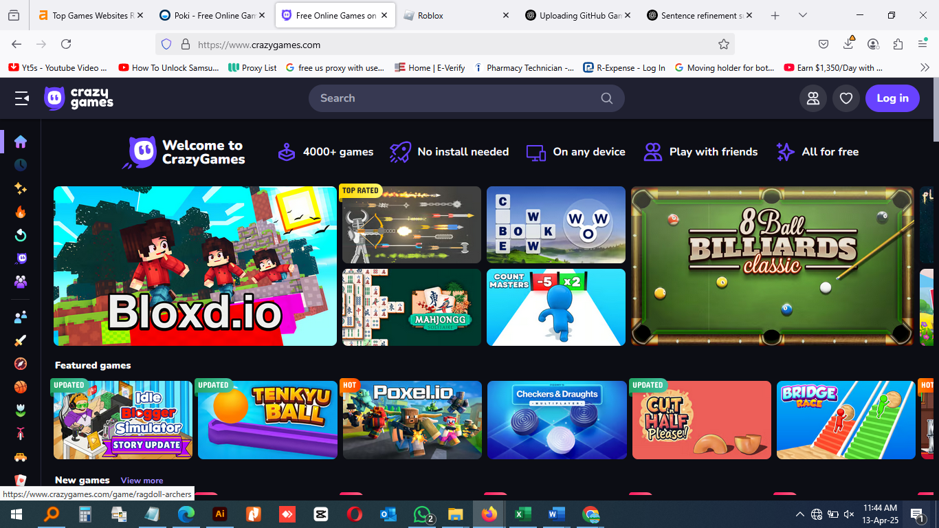The height and width of the screenshot is (528, 939).
Task: Select the tulip flower icon in the sidebar
Action: 21,410
